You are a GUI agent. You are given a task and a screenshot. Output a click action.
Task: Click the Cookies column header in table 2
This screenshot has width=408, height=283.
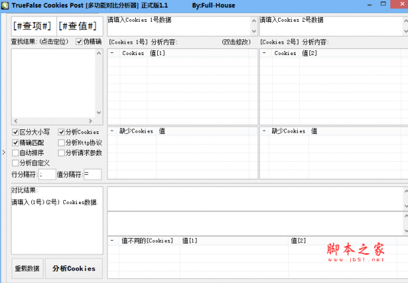[x=286, y=53]
